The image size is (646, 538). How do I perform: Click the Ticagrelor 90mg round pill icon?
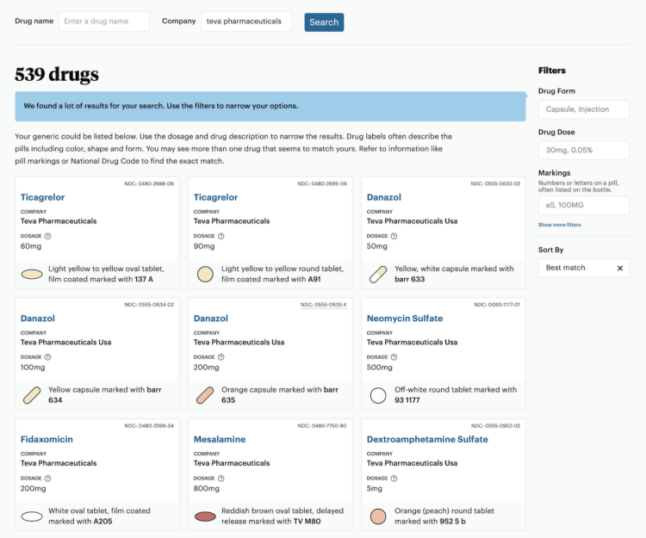(205, 274)
